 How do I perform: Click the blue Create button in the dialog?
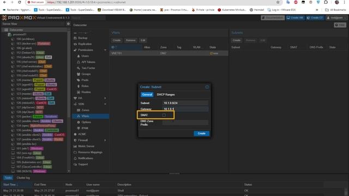pyautogui.click(x=201, y=133)
